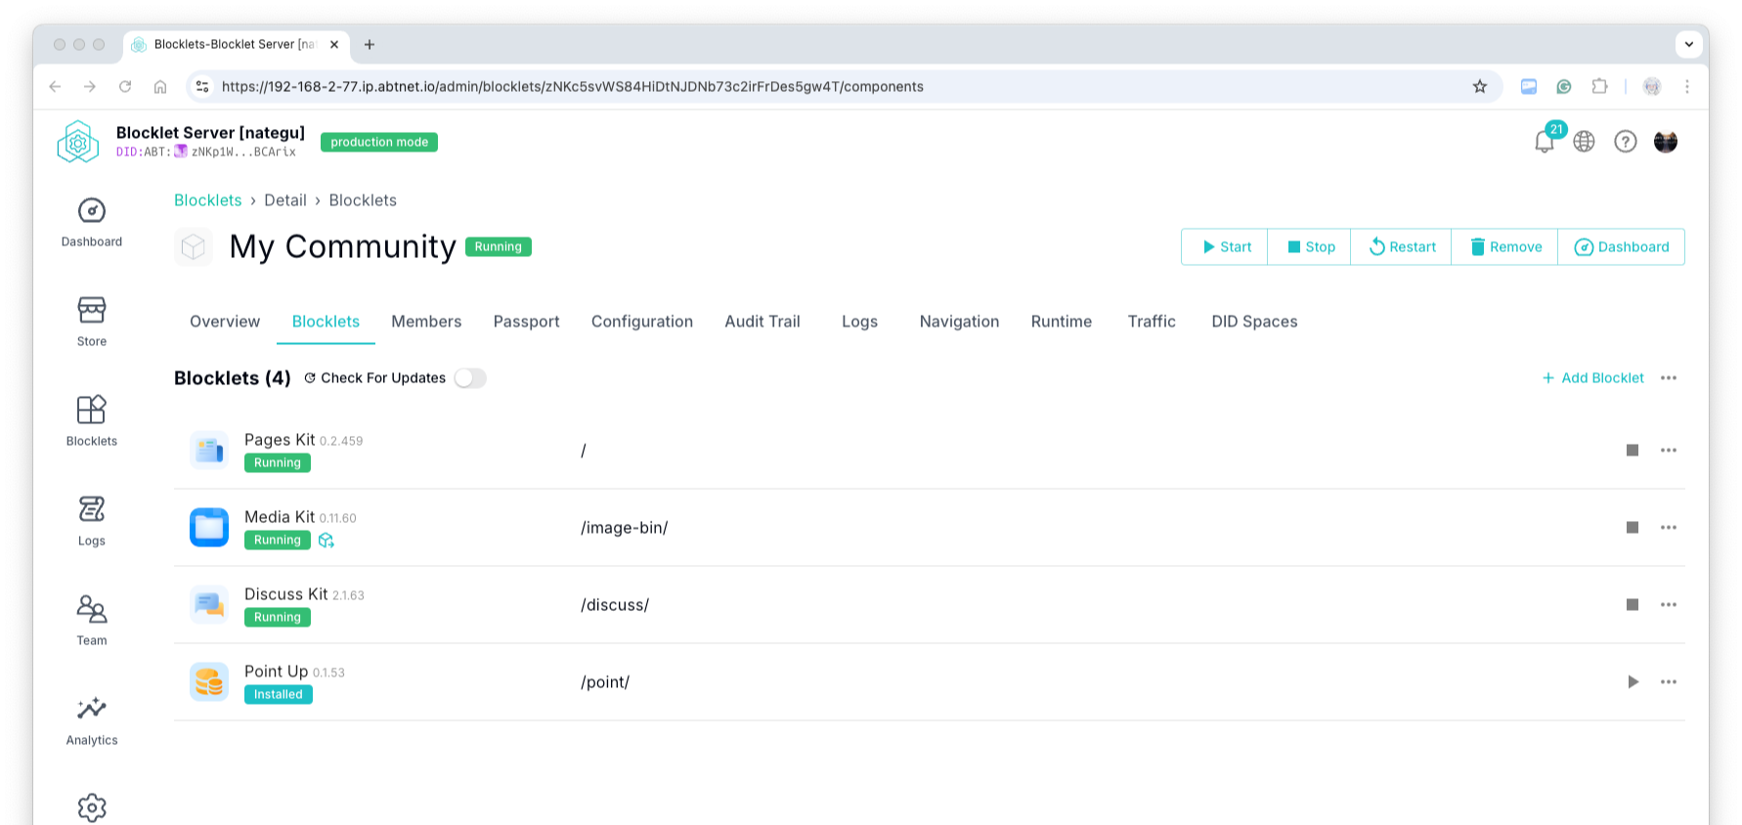Click the Media Kit blocklet icon
Image resolution: width=1742 pixels, height=825 pixels.
pos(209,528)
